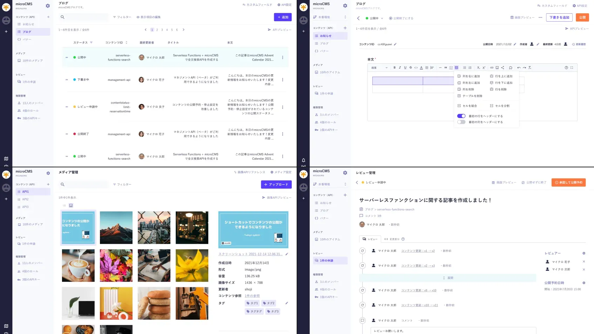Edit the tags with pencil icon in media details
The height and width of the screenshot is (334, 594).
[286, 303]
